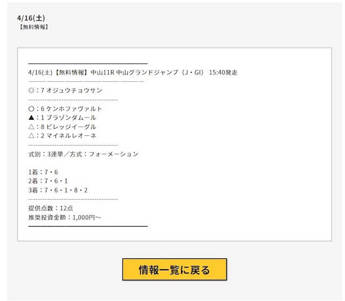Click the 2着：7・6・1 line
This screenshot has height=301, width=345.
(48, 181)
